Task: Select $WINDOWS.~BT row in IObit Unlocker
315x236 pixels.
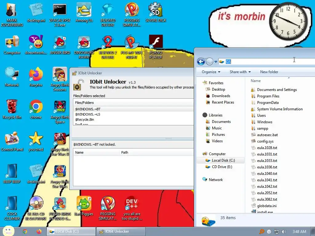Action: (134, 109)
